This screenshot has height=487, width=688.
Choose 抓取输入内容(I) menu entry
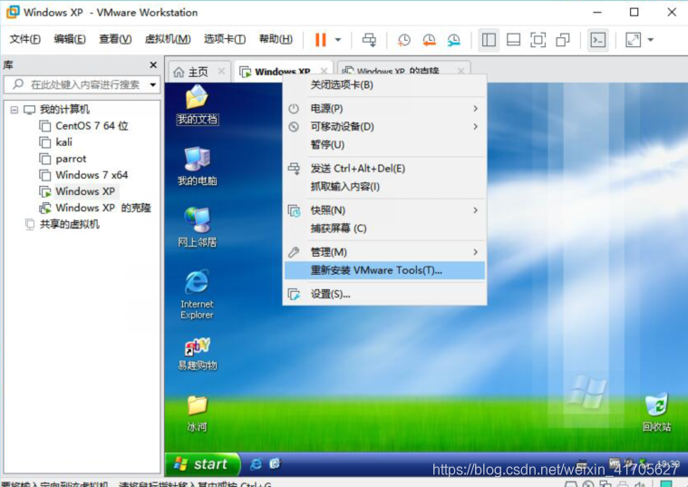384,187
